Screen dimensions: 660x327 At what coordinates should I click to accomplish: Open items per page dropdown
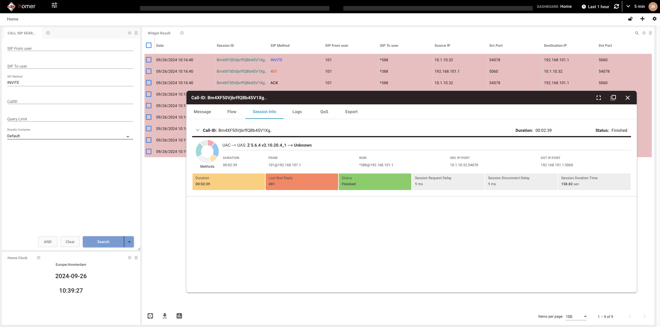(x=576, y=317)
